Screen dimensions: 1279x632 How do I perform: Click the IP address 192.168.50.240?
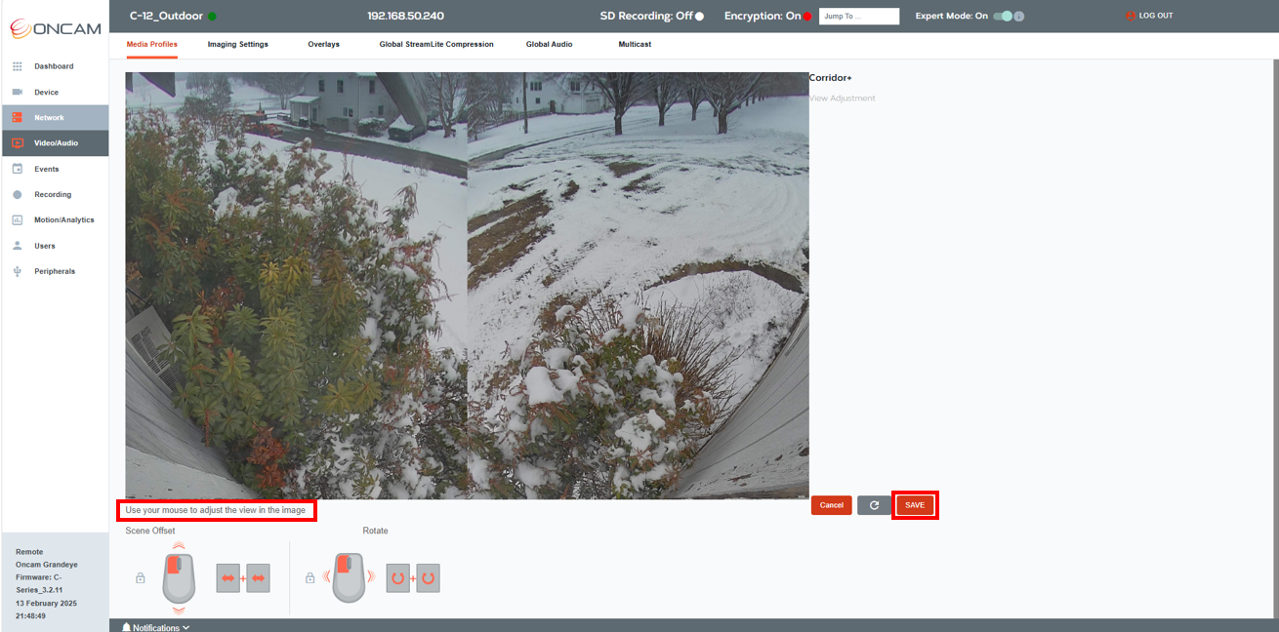[405, 17]
